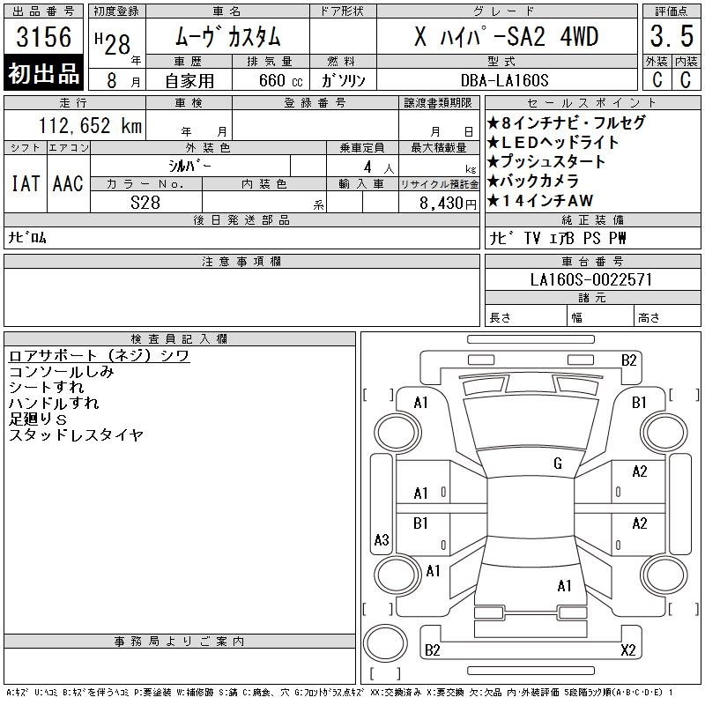Select the 譲渡書類期限 header

(x=438, y=103)
